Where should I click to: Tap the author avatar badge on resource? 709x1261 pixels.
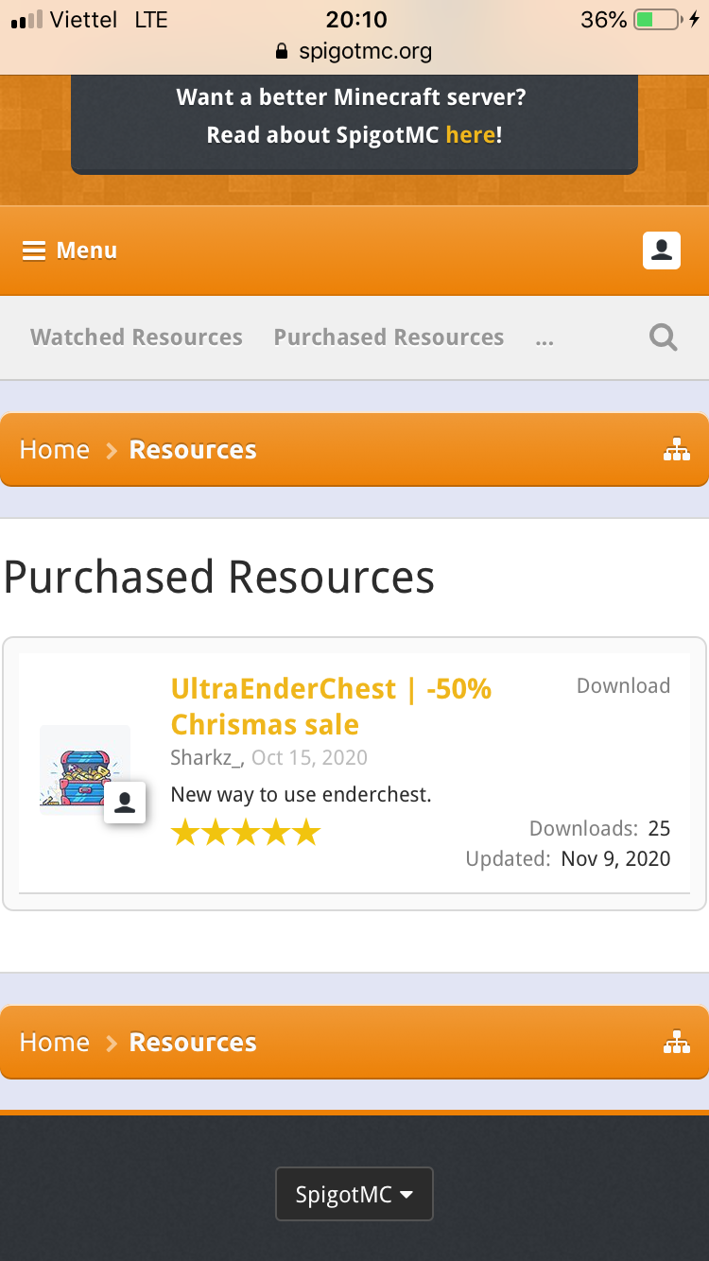click(x=125, y=803)
